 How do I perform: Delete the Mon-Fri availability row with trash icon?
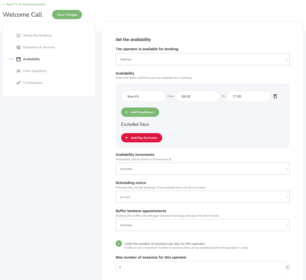[275, 96]
